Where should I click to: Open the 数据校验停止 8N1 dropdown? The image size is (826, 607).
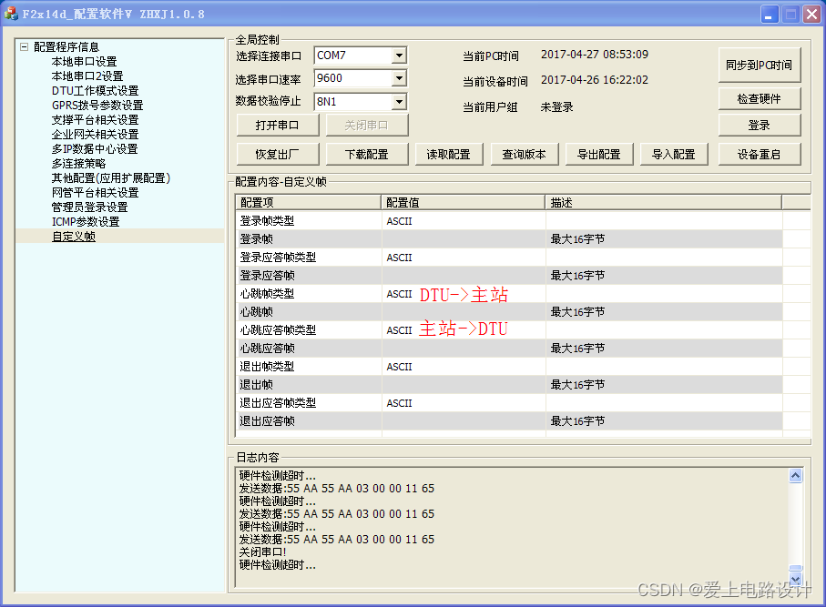pos(403,101)
